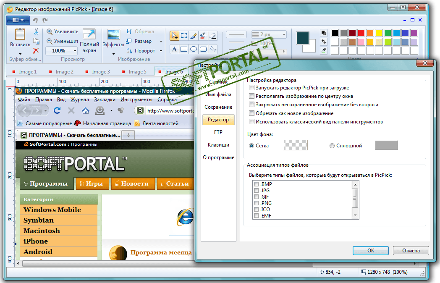Select the Eraser tool
Viewport: 440px width, 283px height.
pyautogui.click(x=213, y=36)
